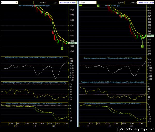The image size is (155, 132).
Task: Select Relative Strength Index title on S50U13 chart
Action: [x=112, y=82]
